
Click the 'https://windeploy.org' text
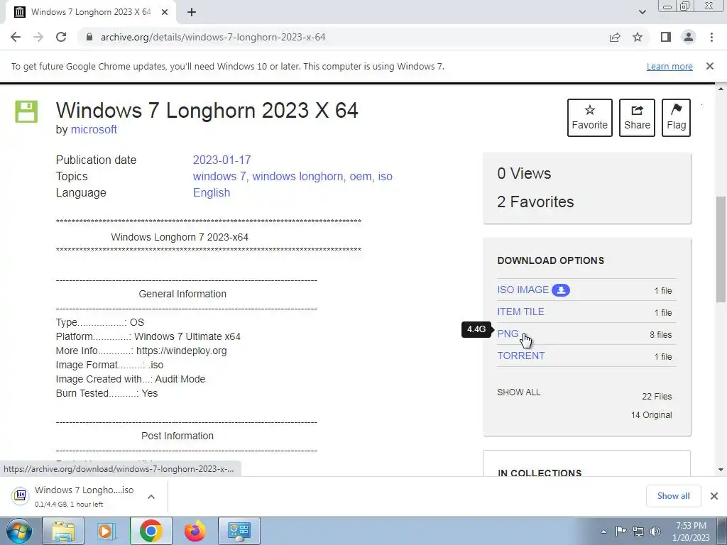[181, 351]
